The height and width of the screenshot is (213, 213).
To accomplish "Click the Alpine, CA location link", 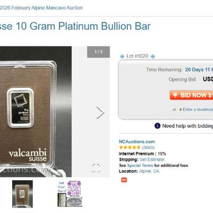I will point(149,171).
